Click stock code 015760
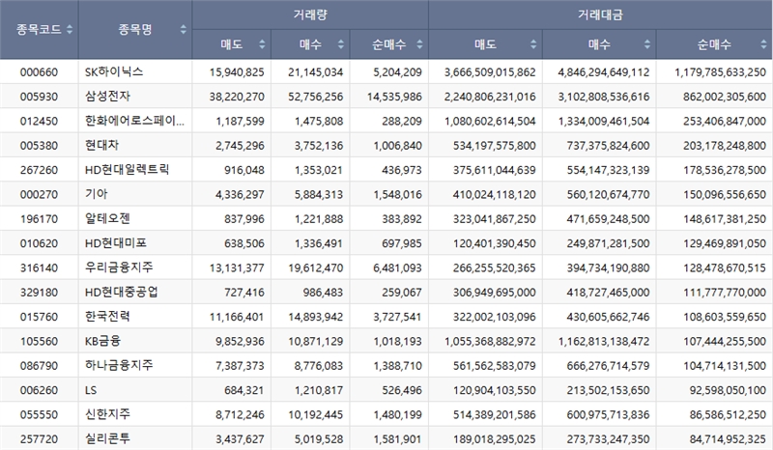This screenshot has width=773, height=450. coord(39,317)
